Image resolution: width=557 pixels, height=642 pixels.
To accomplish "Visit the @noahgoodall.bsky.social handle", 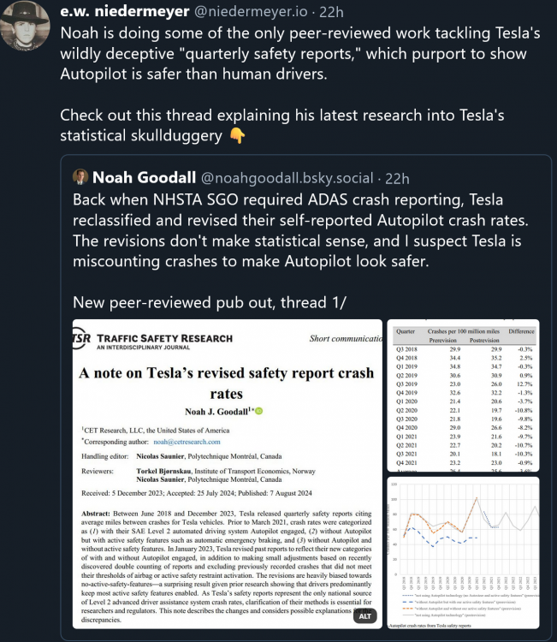I will pyautogui.click(x=287, y=179).
